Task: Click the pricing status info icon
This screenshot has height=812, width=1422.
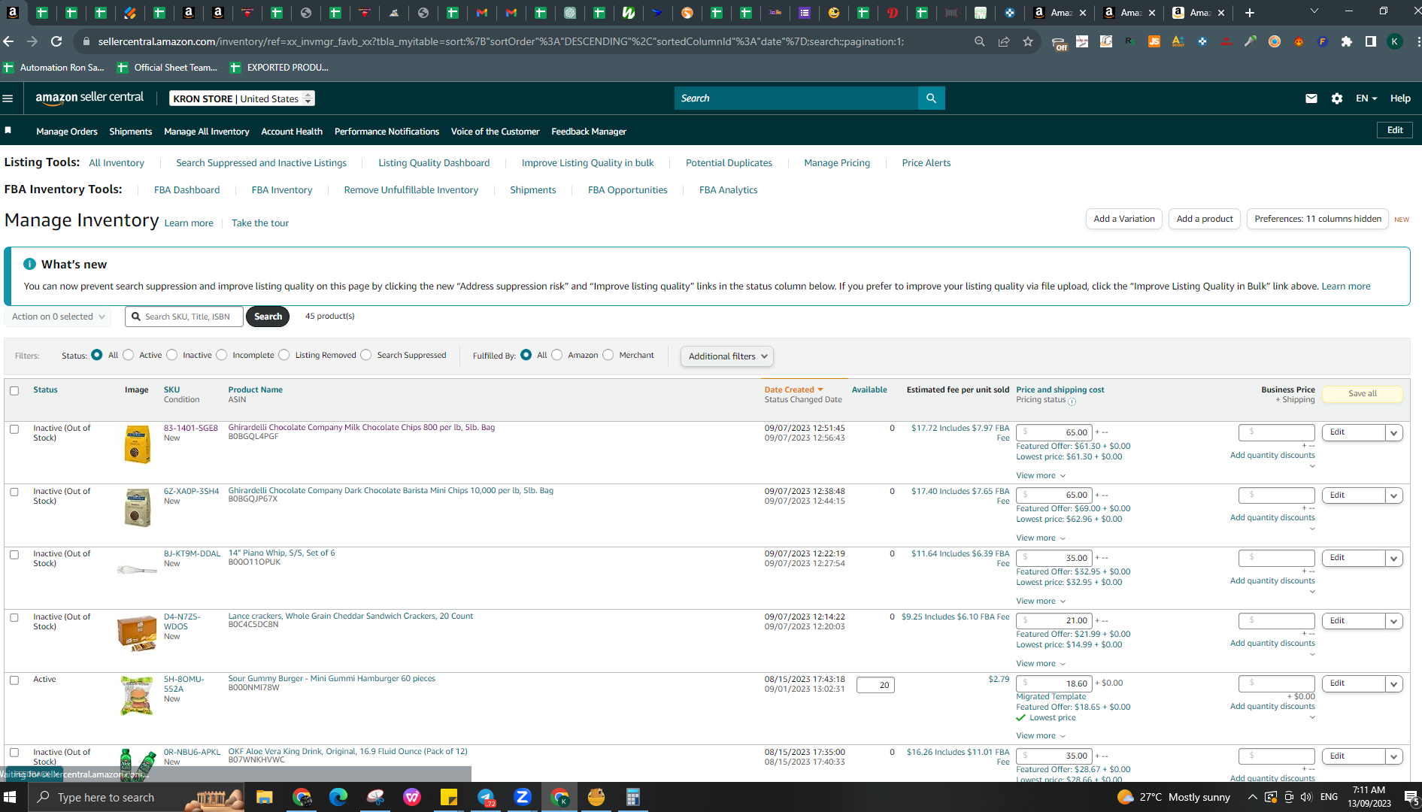Action: 1072,401
